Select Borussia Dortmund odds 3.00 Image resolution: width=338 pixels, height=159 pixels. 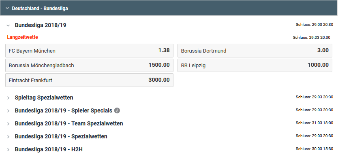pyautogui.click(x=255, y=51)
